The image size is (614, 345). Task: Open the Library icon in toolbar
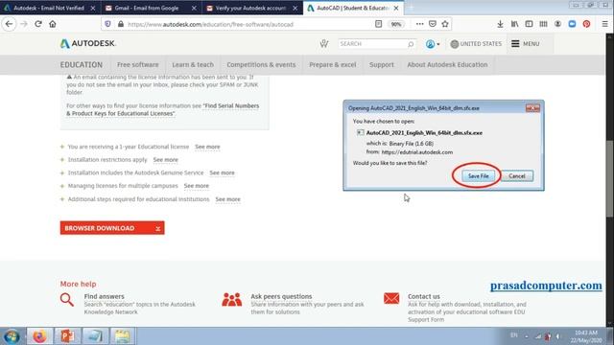coord(514,24)
